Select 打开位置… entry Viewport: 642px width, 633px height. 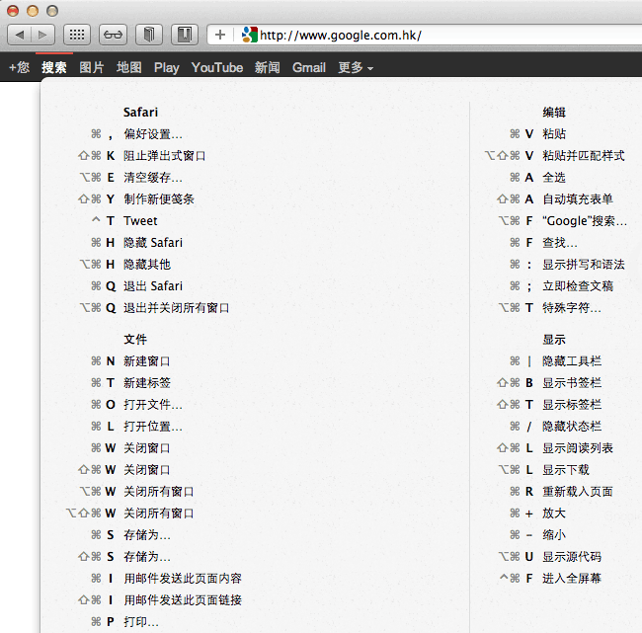tap(153, 427)
